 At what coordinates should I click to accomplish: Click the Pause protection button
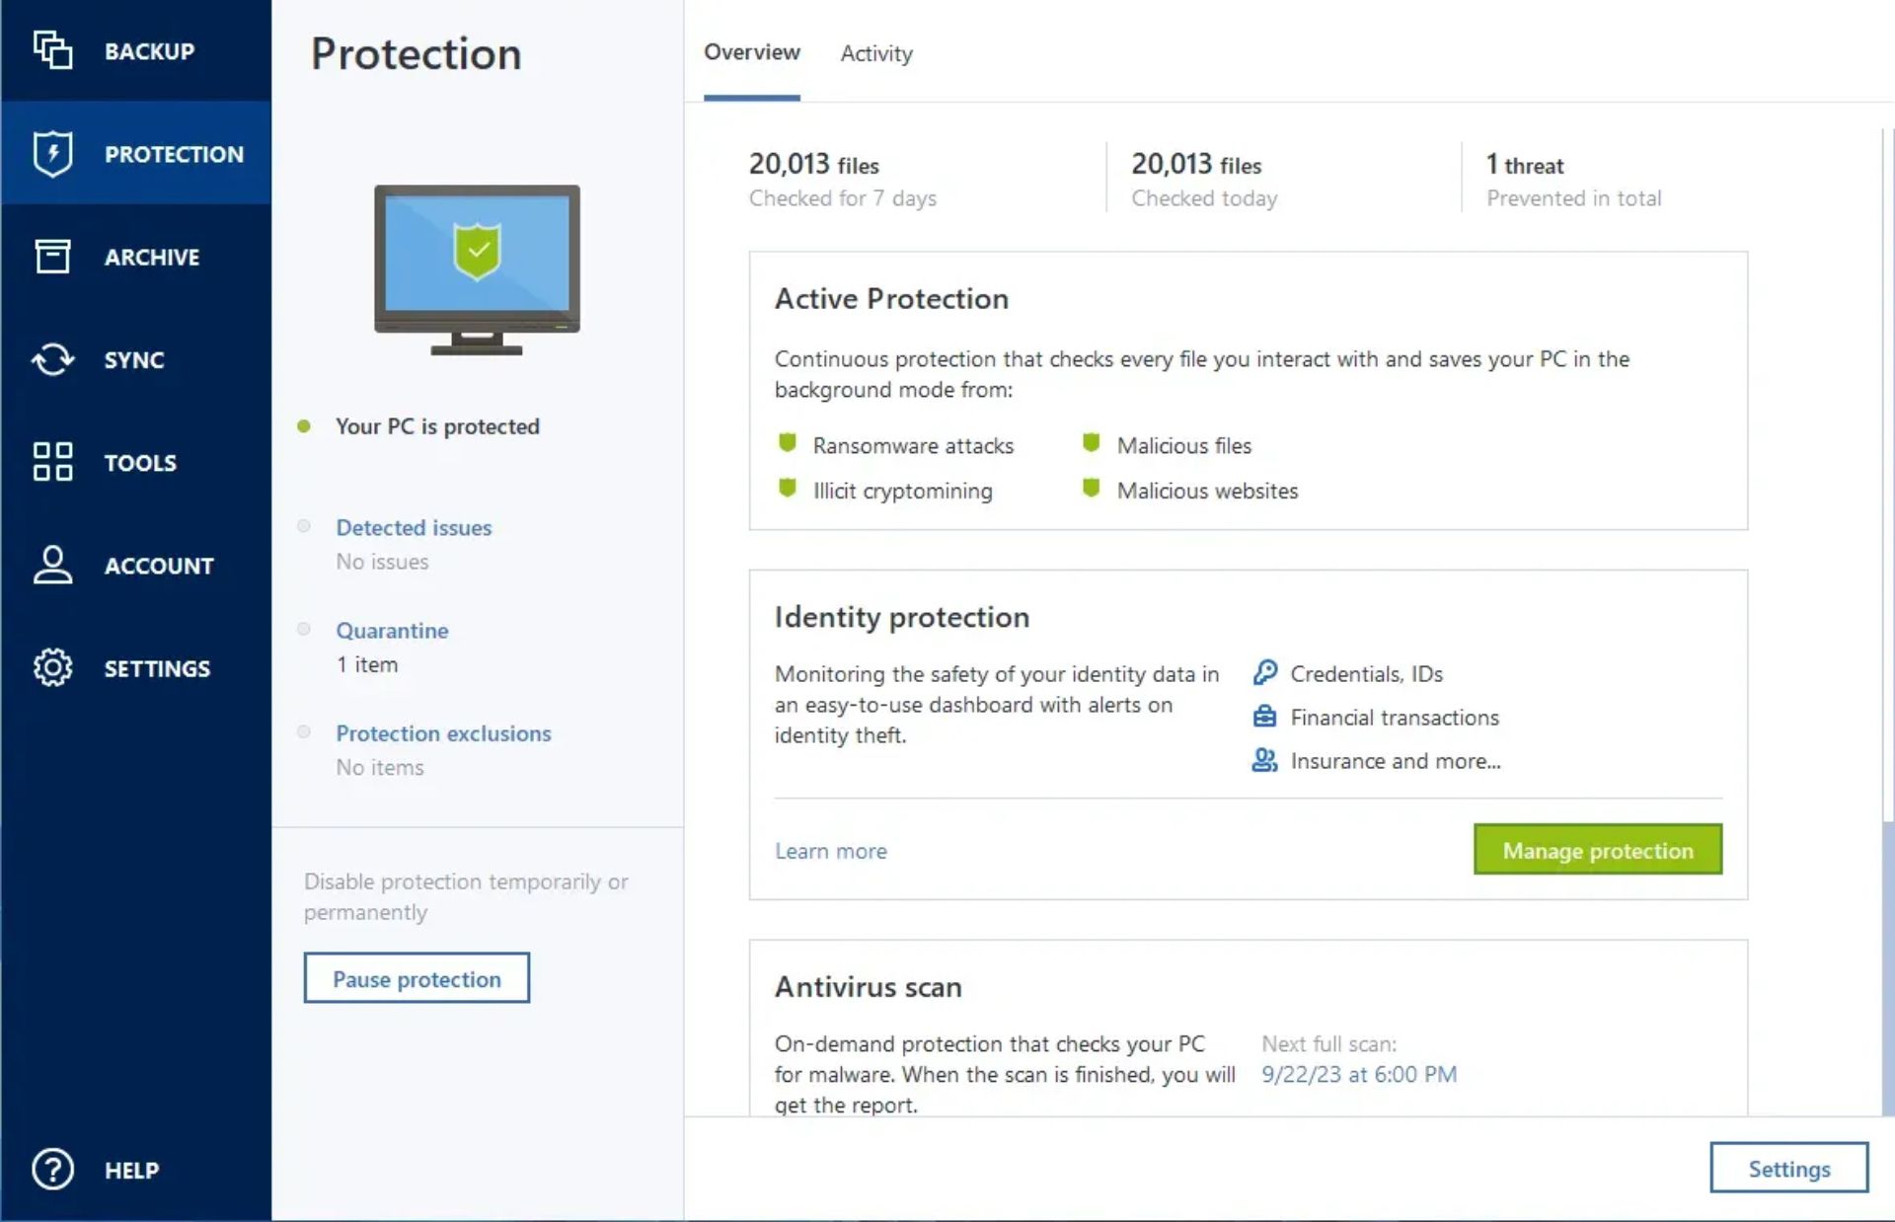416,979
